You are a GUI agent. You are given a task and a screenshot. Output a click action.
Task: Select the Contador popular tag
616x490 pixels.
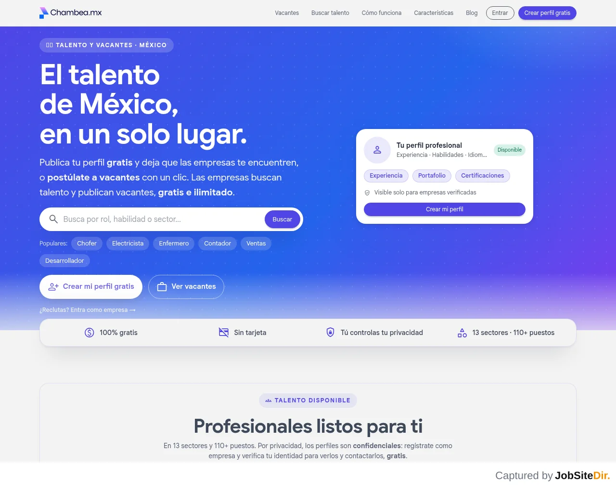click(x=218, y=244)
